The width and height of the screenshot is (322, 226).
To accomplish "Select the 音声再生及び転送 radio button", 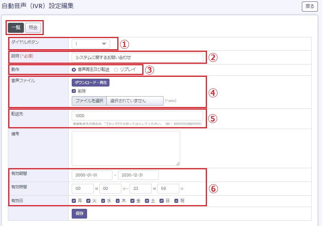I will click(74, 70).
